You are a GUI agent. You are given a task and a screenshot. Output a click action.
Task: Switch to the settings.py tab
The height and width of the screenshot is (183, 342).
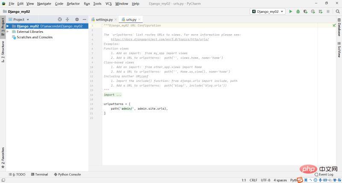click(x=104, y=20)
